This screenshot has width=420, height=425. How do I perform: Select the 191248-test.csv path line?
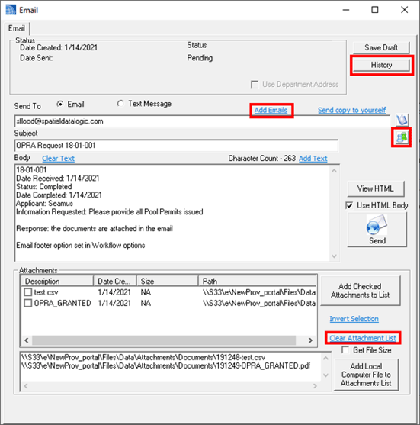[143, 357]
